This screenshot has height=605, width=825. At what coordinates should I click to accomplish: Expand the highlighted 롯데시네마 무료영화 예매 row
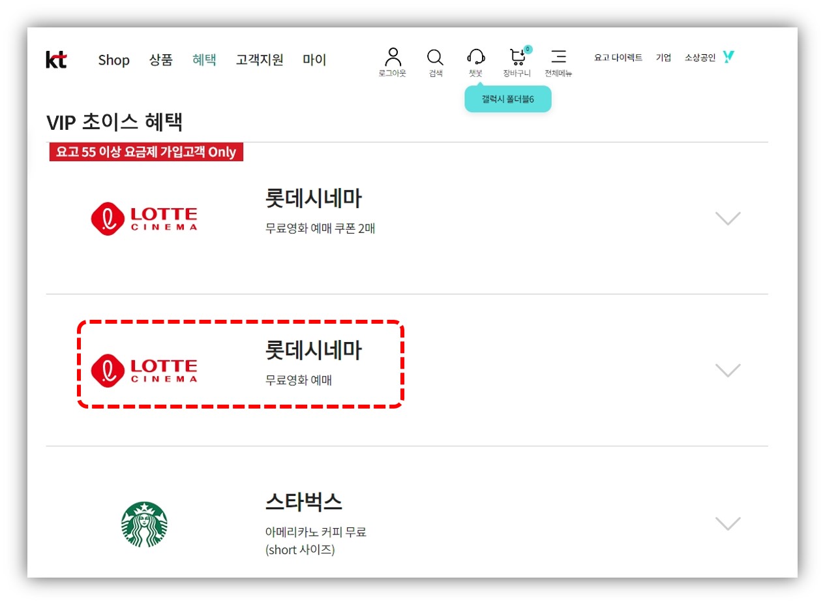(x=728, y=370)
